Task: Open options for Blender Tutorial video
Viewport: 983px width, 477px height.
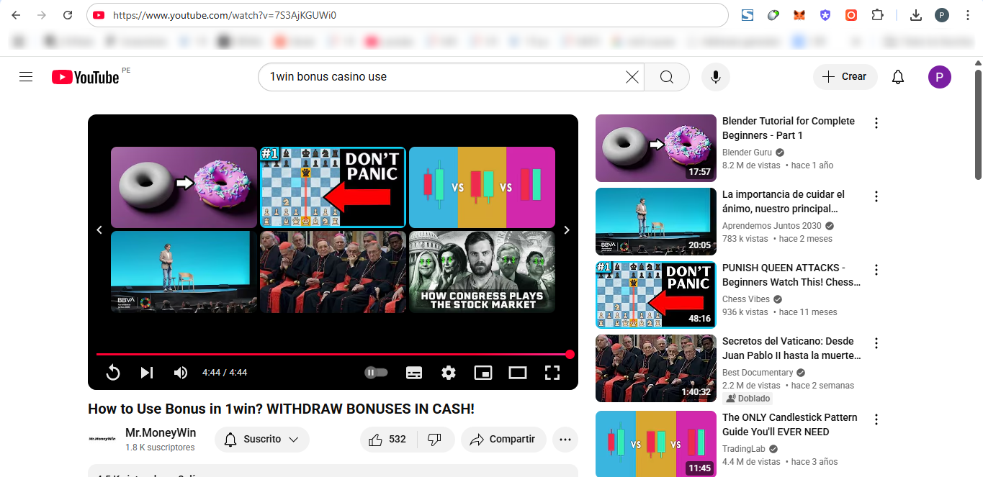Action: tap(876, 123)
